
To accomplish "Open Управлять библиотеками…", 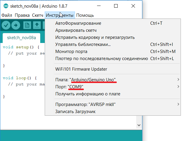I will pyautogui.click(x=113, y=44).
